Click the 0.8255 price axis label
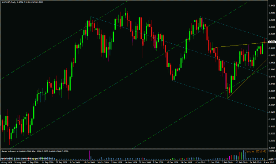276x164 pixels. [272, 133]
